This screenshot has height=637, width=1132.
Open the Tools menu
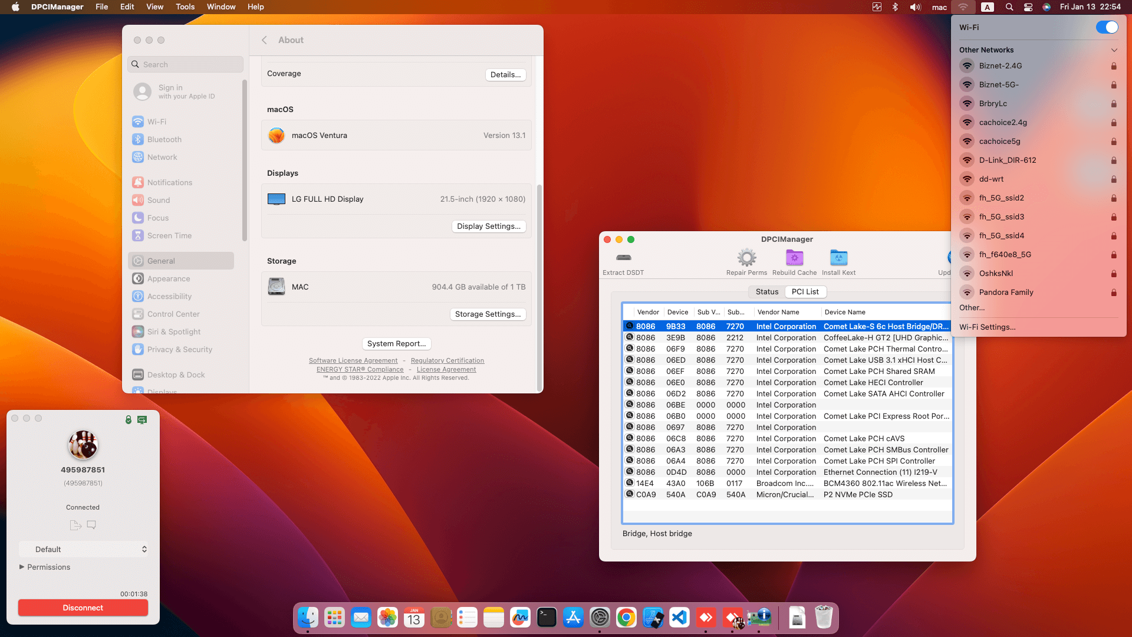(x=185, y=6)
